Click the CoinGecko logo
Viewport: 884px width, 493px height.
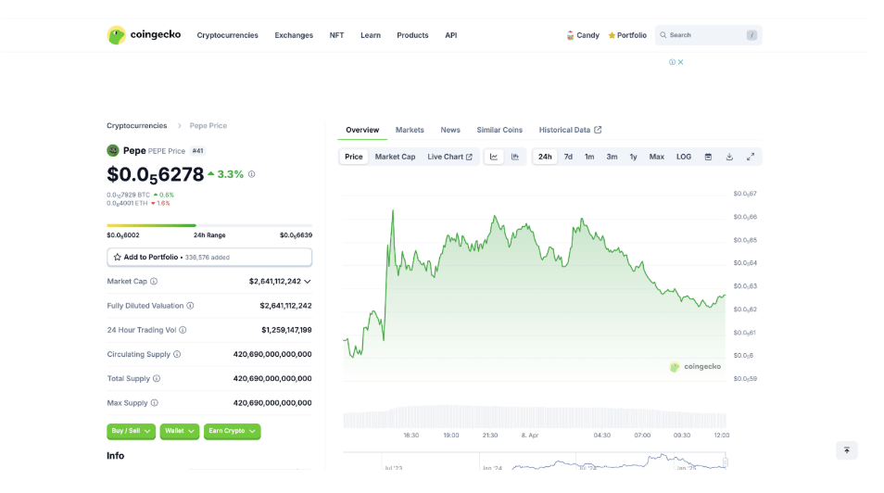pyautogui.click(x=144, y=35)
